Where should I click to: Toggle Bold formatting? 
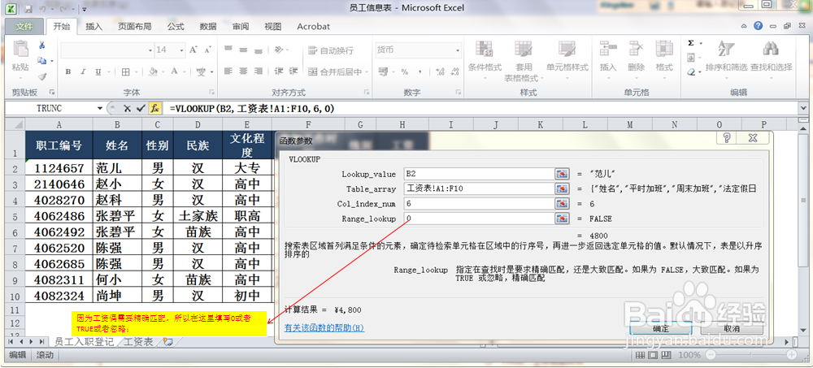coord(68,72)
